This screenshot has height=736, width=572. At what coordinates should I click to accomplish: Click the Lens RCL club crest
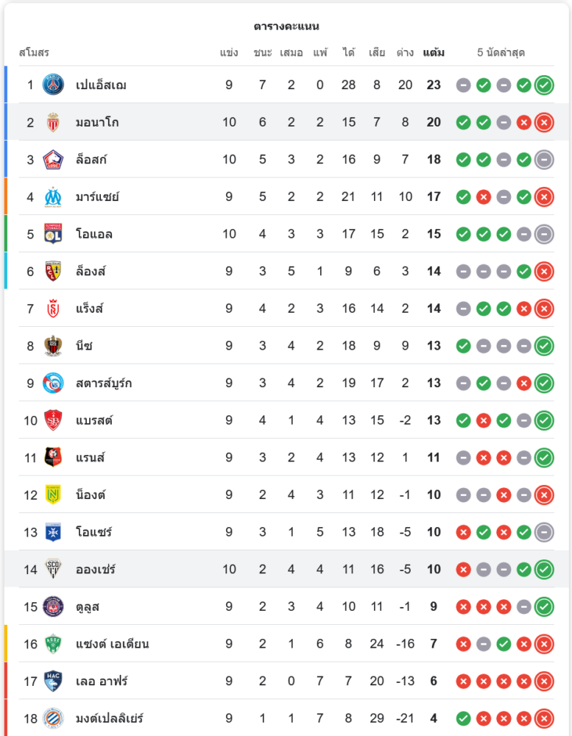click(x=53, y=272)
